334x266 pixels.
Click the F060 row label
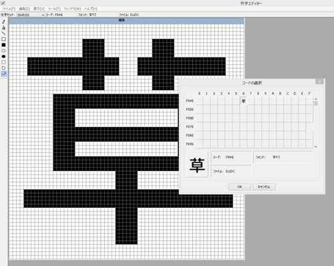[x=190, y=118]
